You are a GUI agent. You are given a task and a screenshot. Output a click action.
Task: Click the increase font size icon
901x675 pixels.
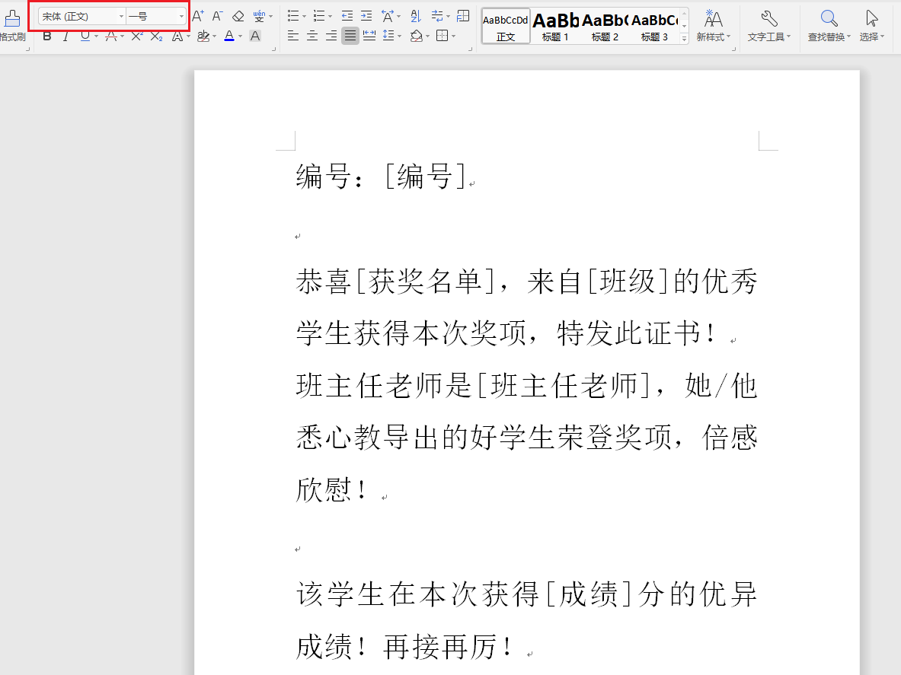coord(198,16)
